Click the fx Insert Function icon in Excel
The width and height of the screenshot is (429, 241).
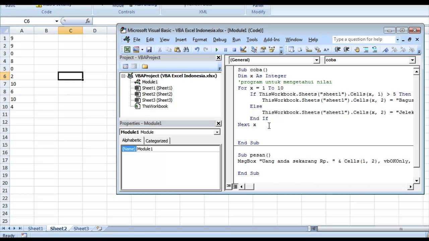(x=87, y=21)
